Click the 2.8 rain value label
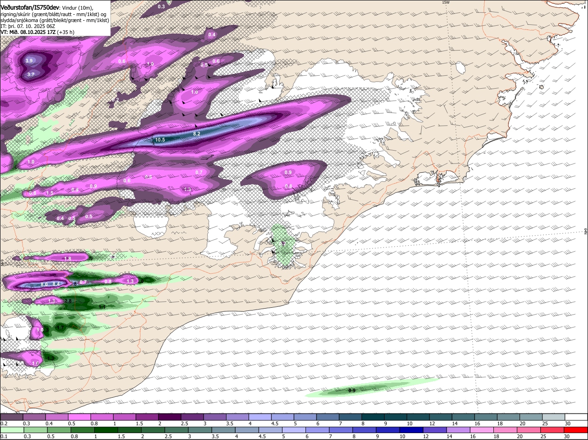The height and width of the screenshot is (440, 588). (x=68, y=301)
